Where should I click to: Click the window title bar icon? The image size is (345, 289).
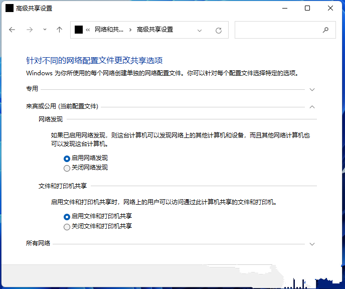click(x=10, y=8)
